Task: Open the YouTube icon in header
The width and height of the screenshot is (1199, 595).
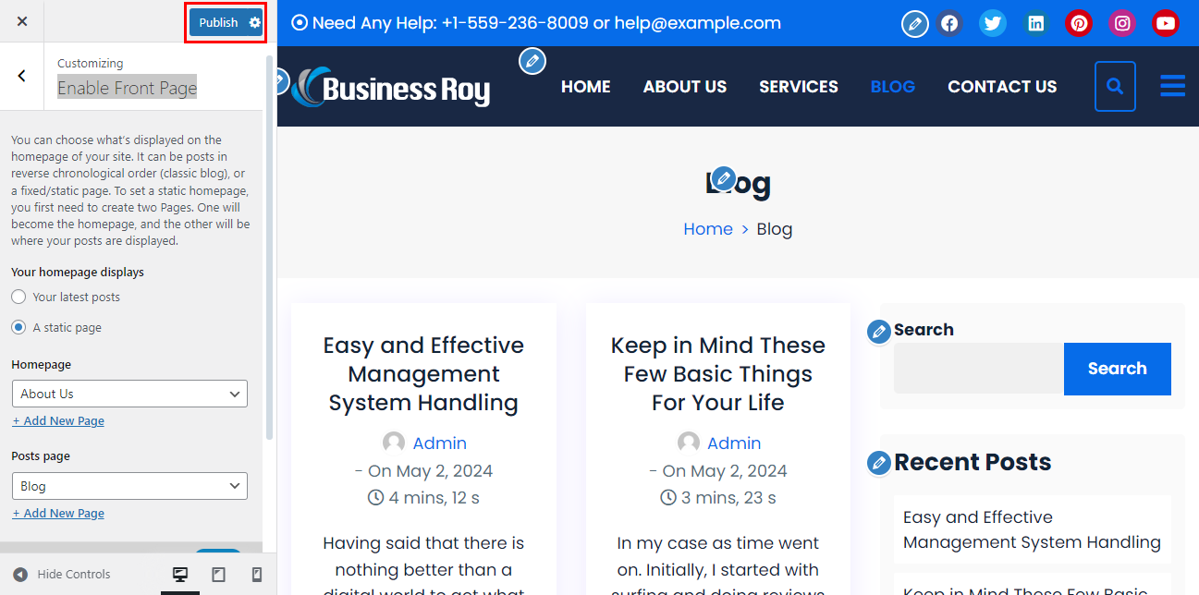Action: (x=1166, y=23)
